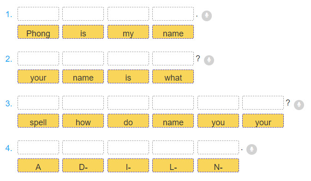Select the 'D-' letter tile

click(83, 165)
